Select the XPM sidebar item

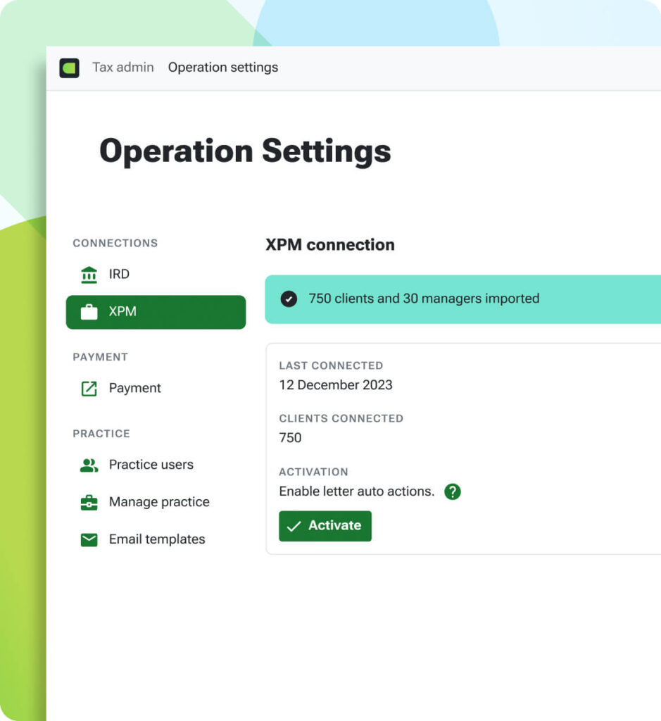[156, 312]
